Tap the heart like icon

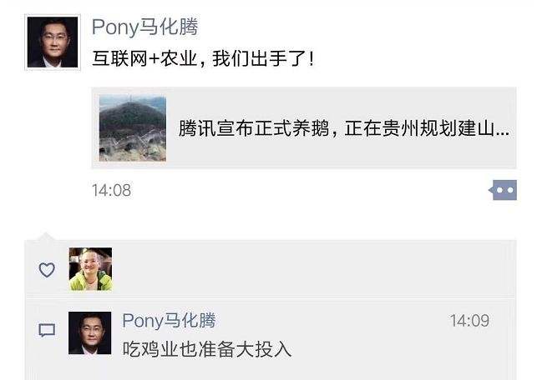coord(47,269)
